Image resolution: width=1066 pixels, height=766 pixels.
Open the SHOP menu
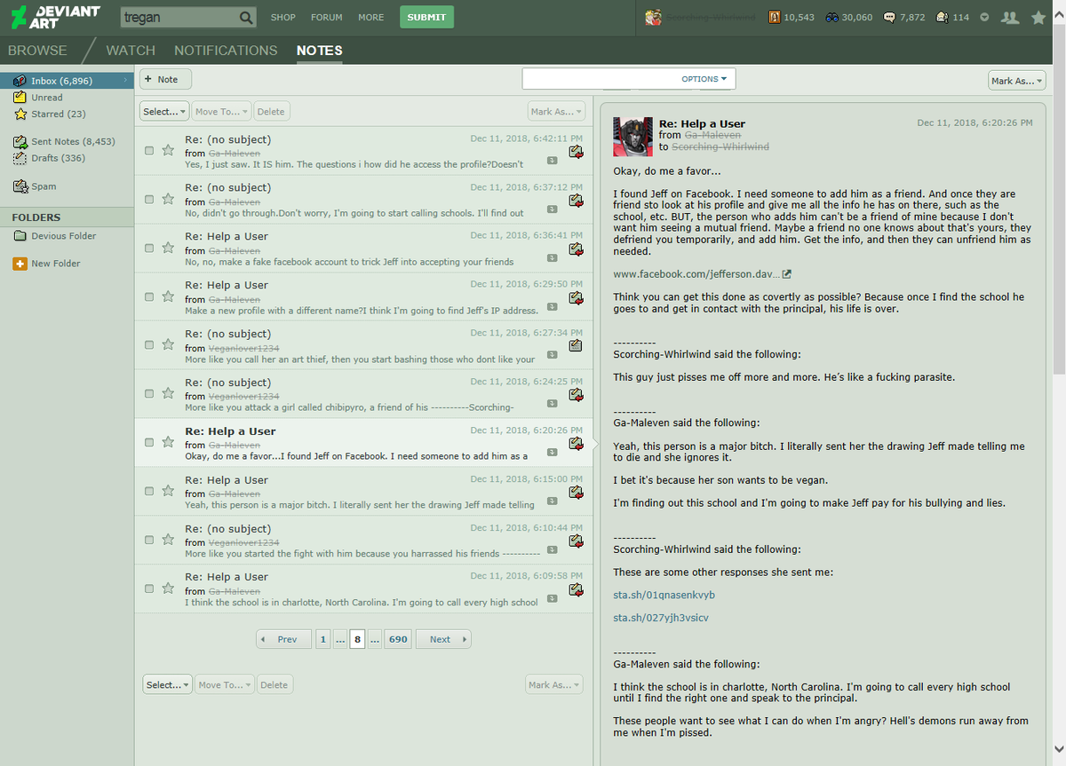pyautogui.click(x=283, y=18)
